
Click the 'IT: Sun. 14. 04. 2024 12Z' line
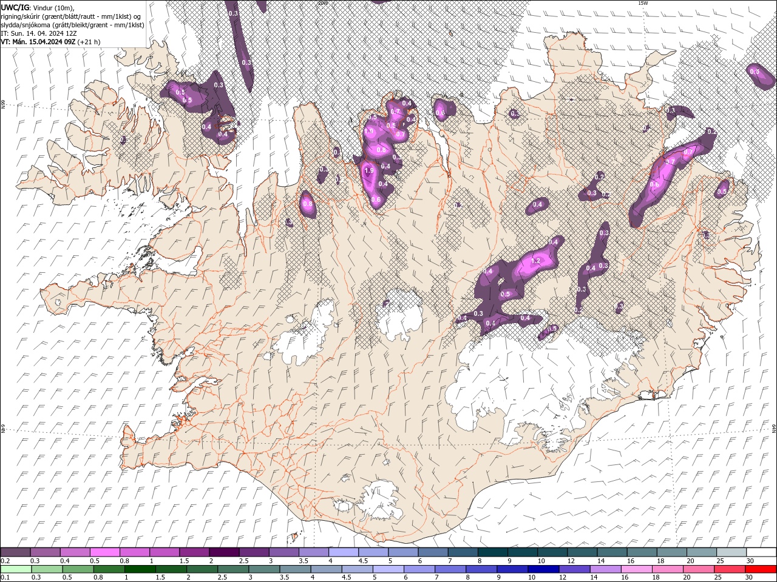[x=38, y=33]
